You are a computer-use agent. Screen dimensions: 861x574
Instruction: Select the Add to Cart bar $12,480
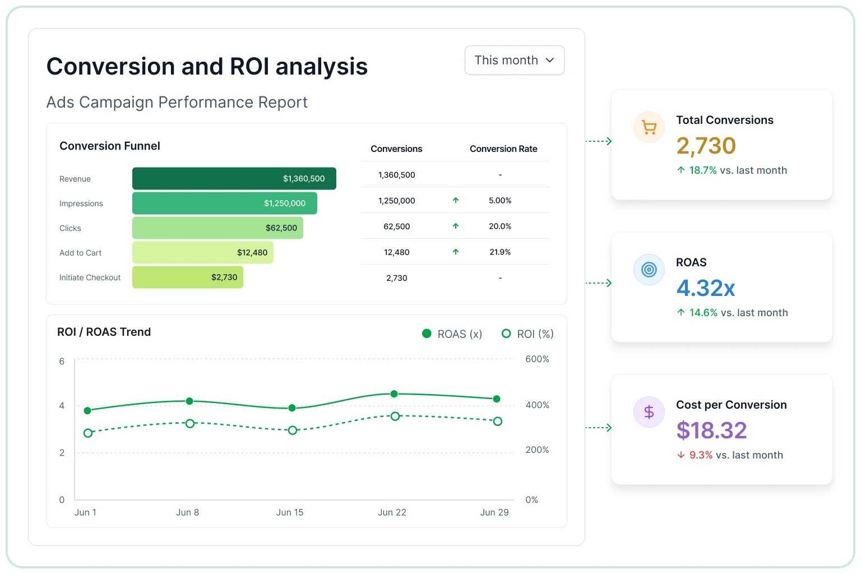click(x=203, y=252)
